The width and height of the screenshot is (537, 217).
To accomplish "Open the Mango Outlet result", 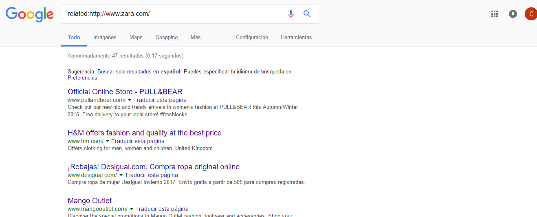I will [90, 201].
